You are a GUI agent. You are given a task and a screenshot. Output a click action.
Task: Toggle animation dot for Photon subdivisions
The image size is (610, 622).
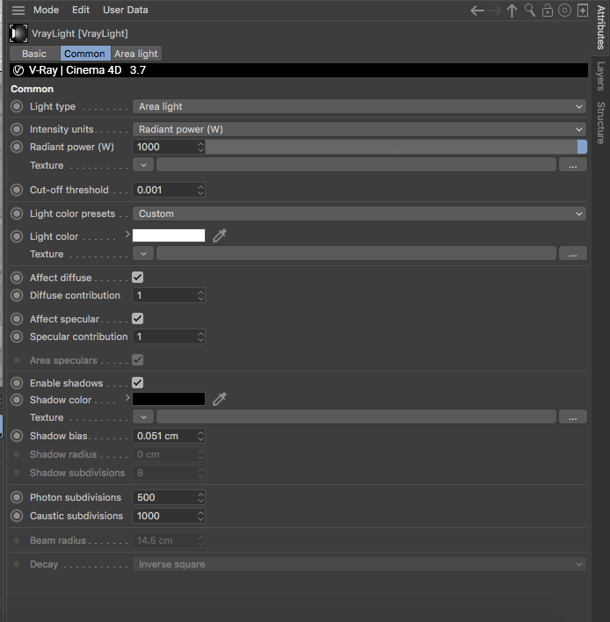pos(17,497)
